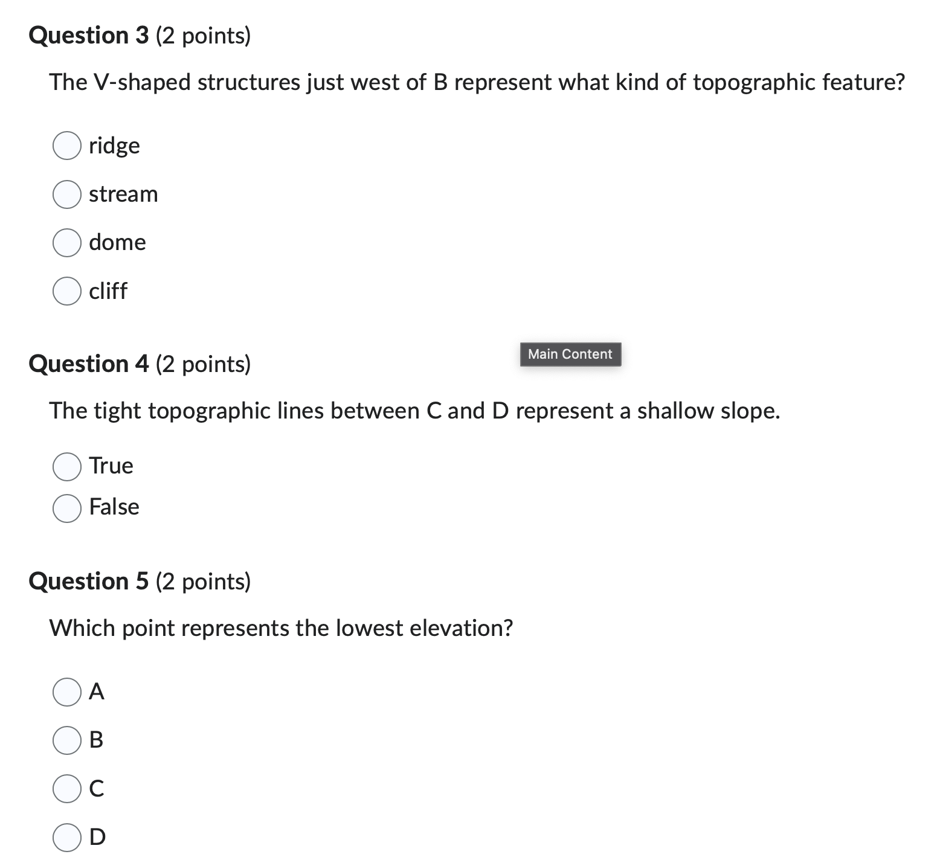Image resolution: width=940 pixels, height=860 pixels.
Task: Click the 'Question 3 (2 points)' heading
Action: click(140, 35)
